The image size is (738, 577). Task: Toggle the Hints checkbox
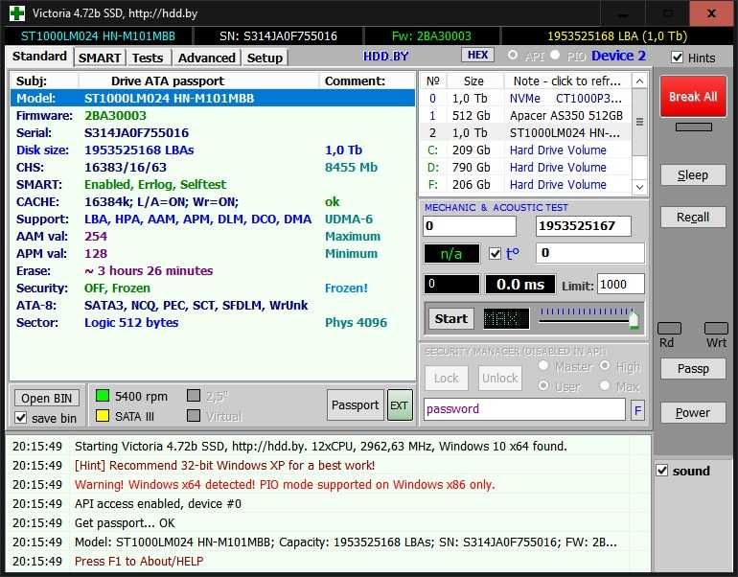coord(677,58)
